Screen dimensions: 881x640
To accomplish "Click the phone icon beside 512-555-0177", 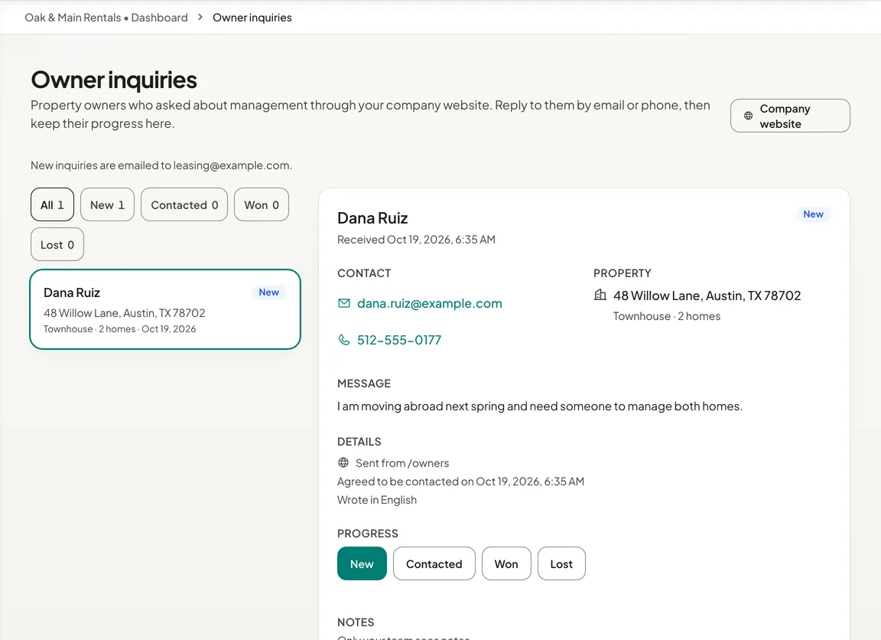I will click(x=344, y=340).
